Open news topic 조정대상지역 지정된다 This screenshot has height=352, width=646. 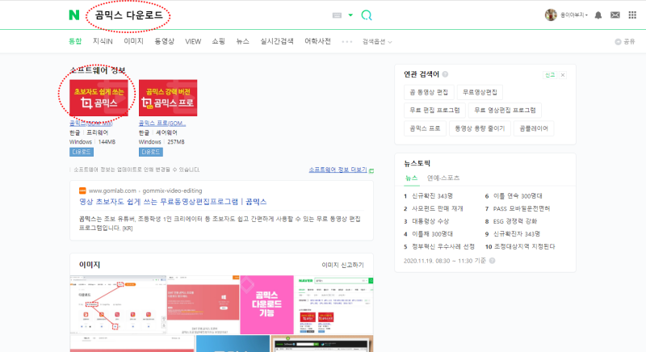[x=524, y=246]
